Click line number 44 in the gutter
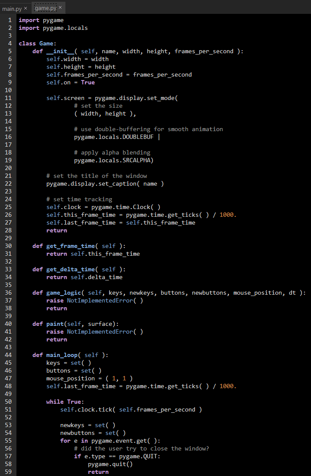 tap(8, 355)
